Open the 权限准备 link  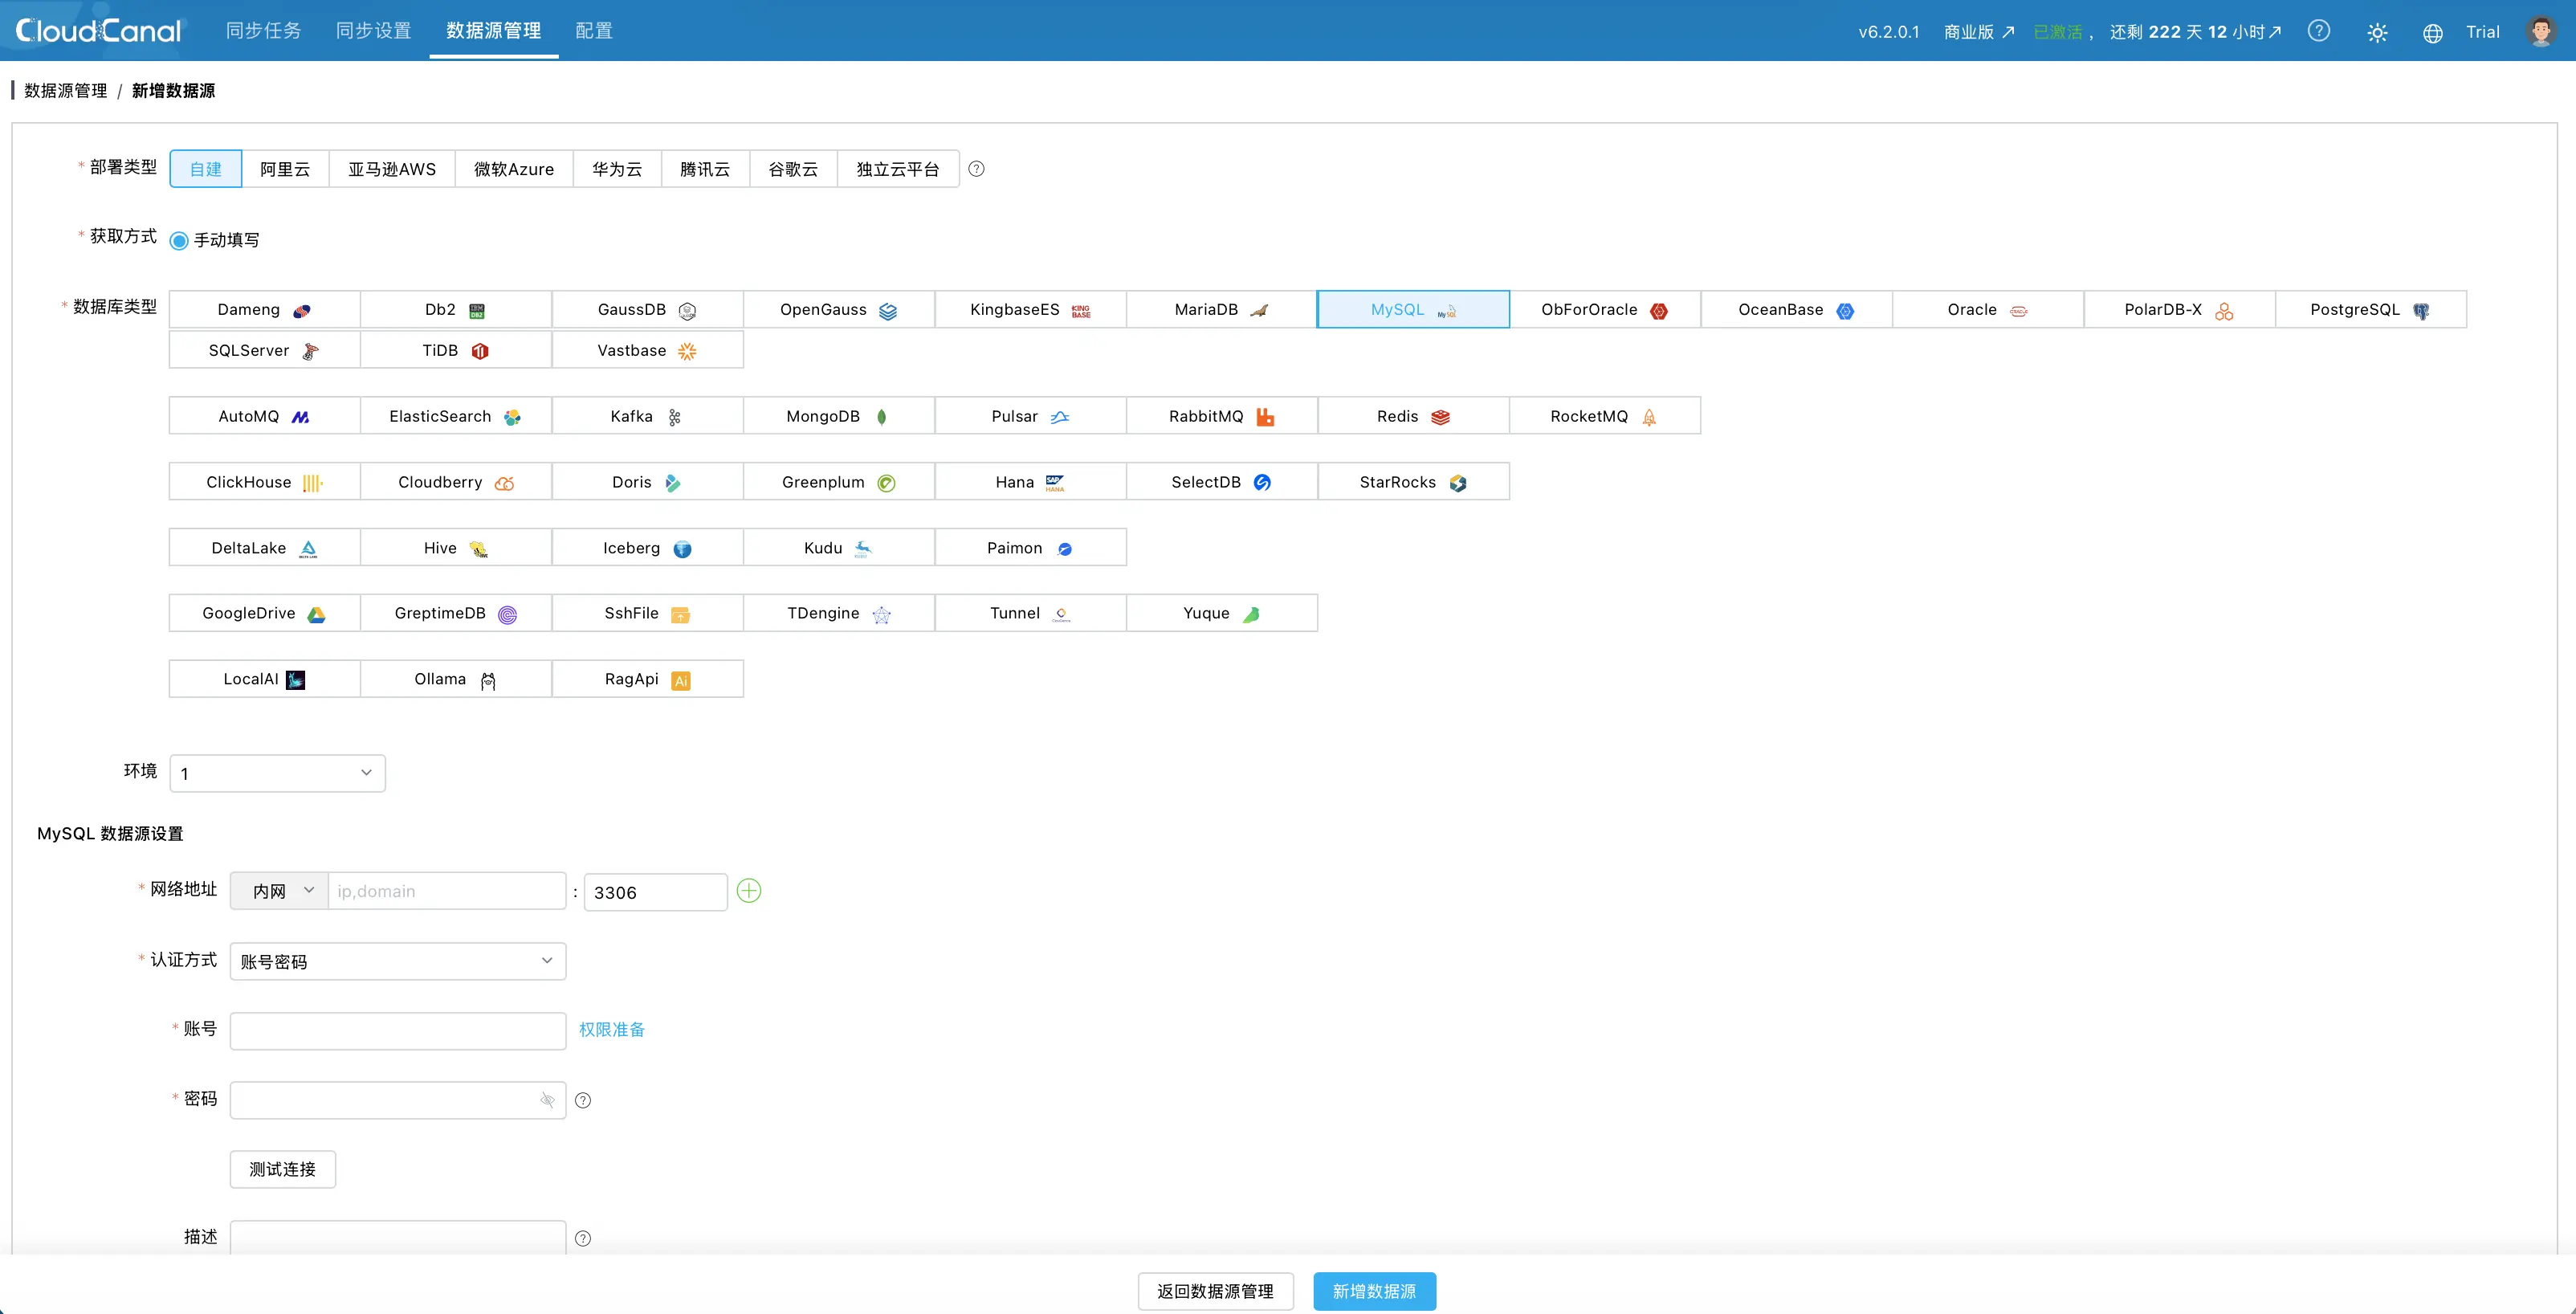pos(612,1030)
